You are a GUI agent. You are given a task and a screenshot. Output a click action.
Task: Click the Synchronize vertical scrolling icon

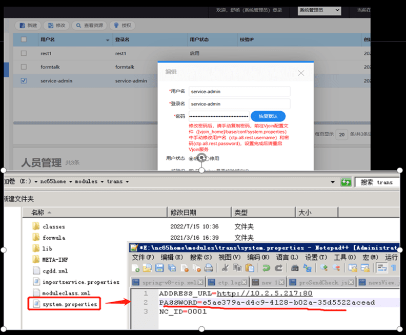click(x=352, y=268)
